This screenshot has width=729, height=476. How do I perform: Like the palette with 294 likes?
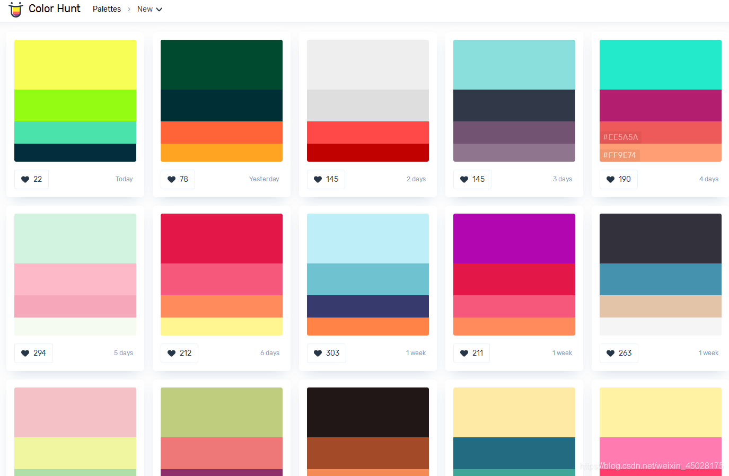pos(33,353)
